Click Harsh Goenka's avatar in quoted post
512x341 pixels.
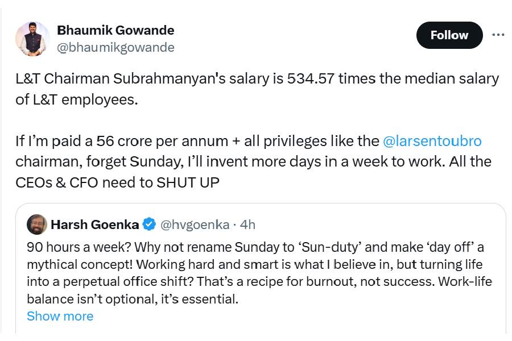coord(37,224)
